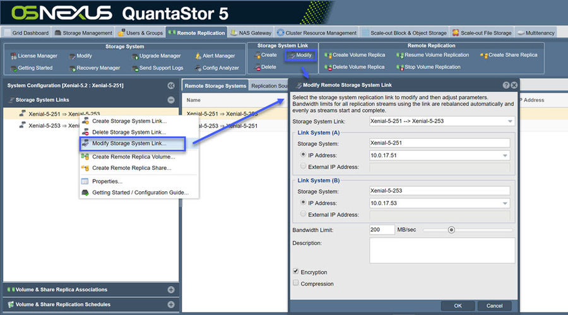The image size is (568, 315).
Task: Click the Link System A Storage System field
Action: (x=439, y=143)
